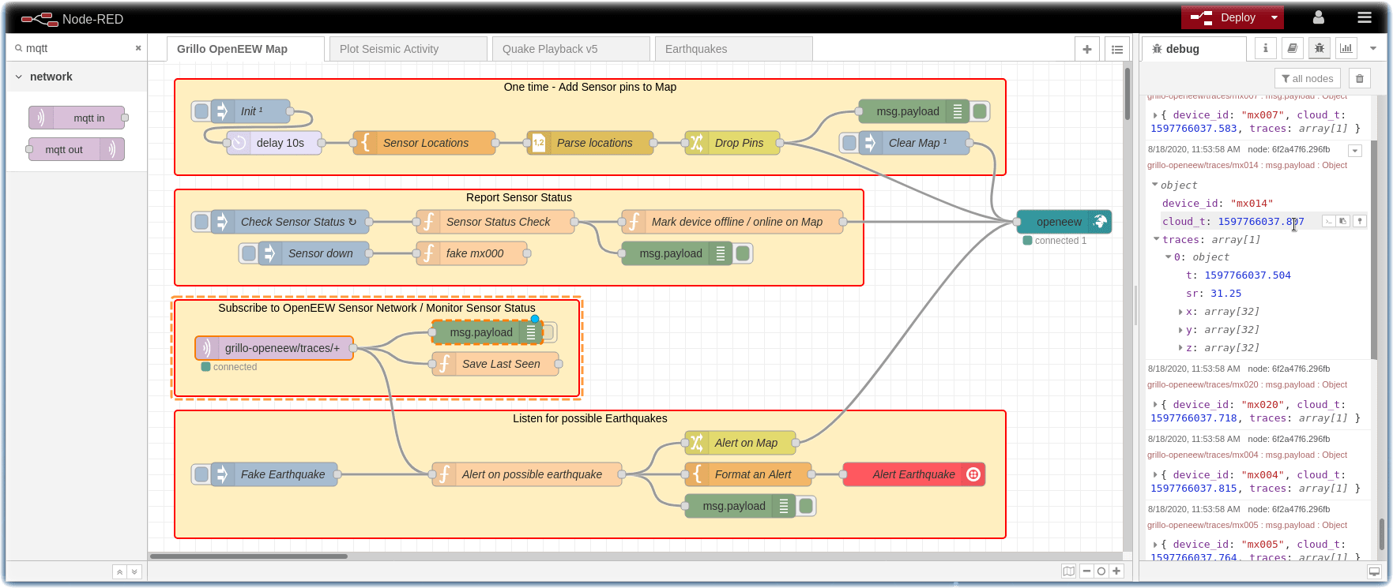Open the help book sidebar tab icon
Screen dimensions: 1393x588
tap(1292, 48)
